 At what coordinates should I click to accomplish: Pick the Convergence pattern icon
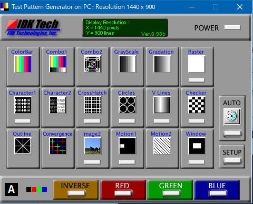click(57, 146)
